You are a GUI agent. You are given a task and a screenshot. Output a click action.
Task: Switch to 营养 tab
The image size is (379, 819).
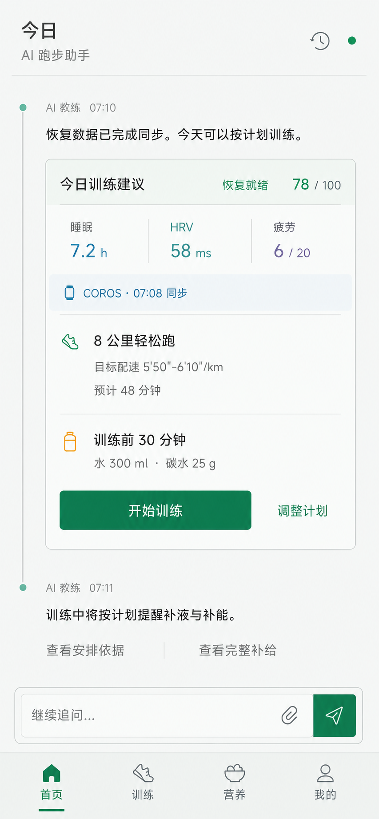(235, 783)
